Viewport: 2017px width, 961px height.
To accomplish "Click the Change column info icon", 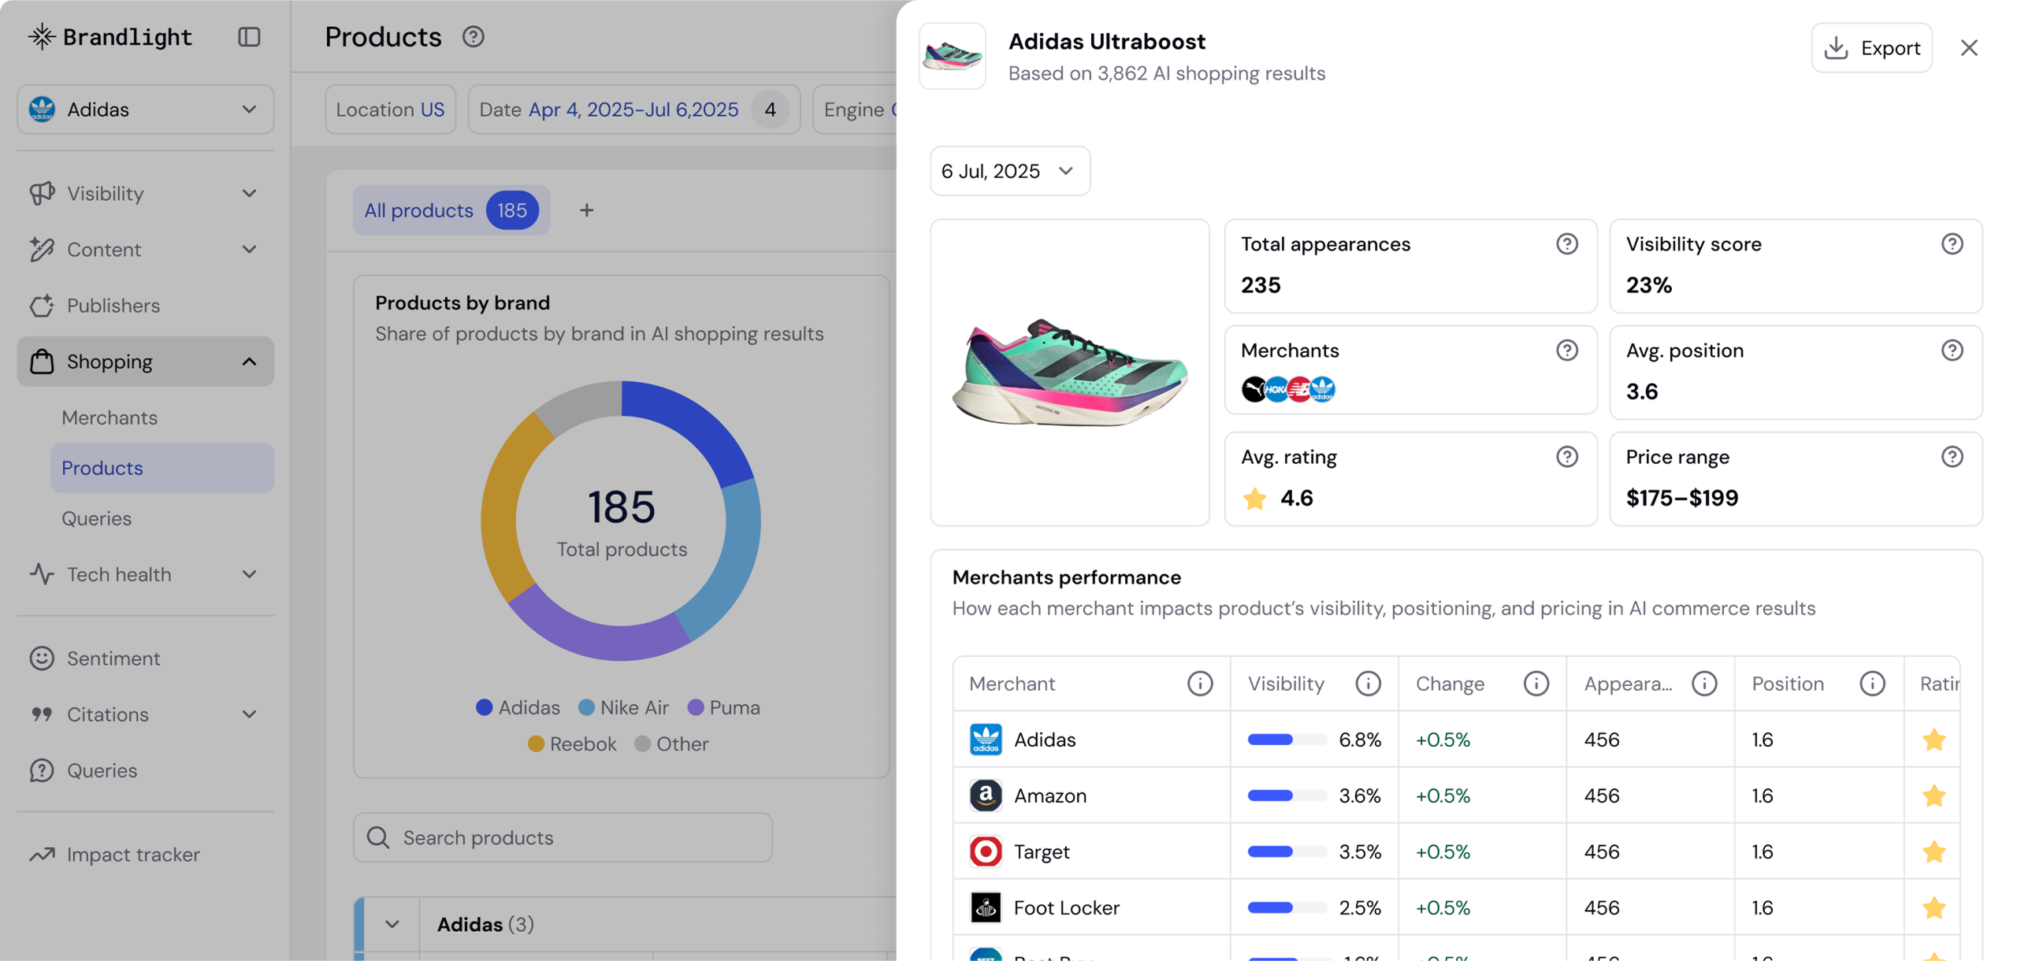I will (1536, 684).
